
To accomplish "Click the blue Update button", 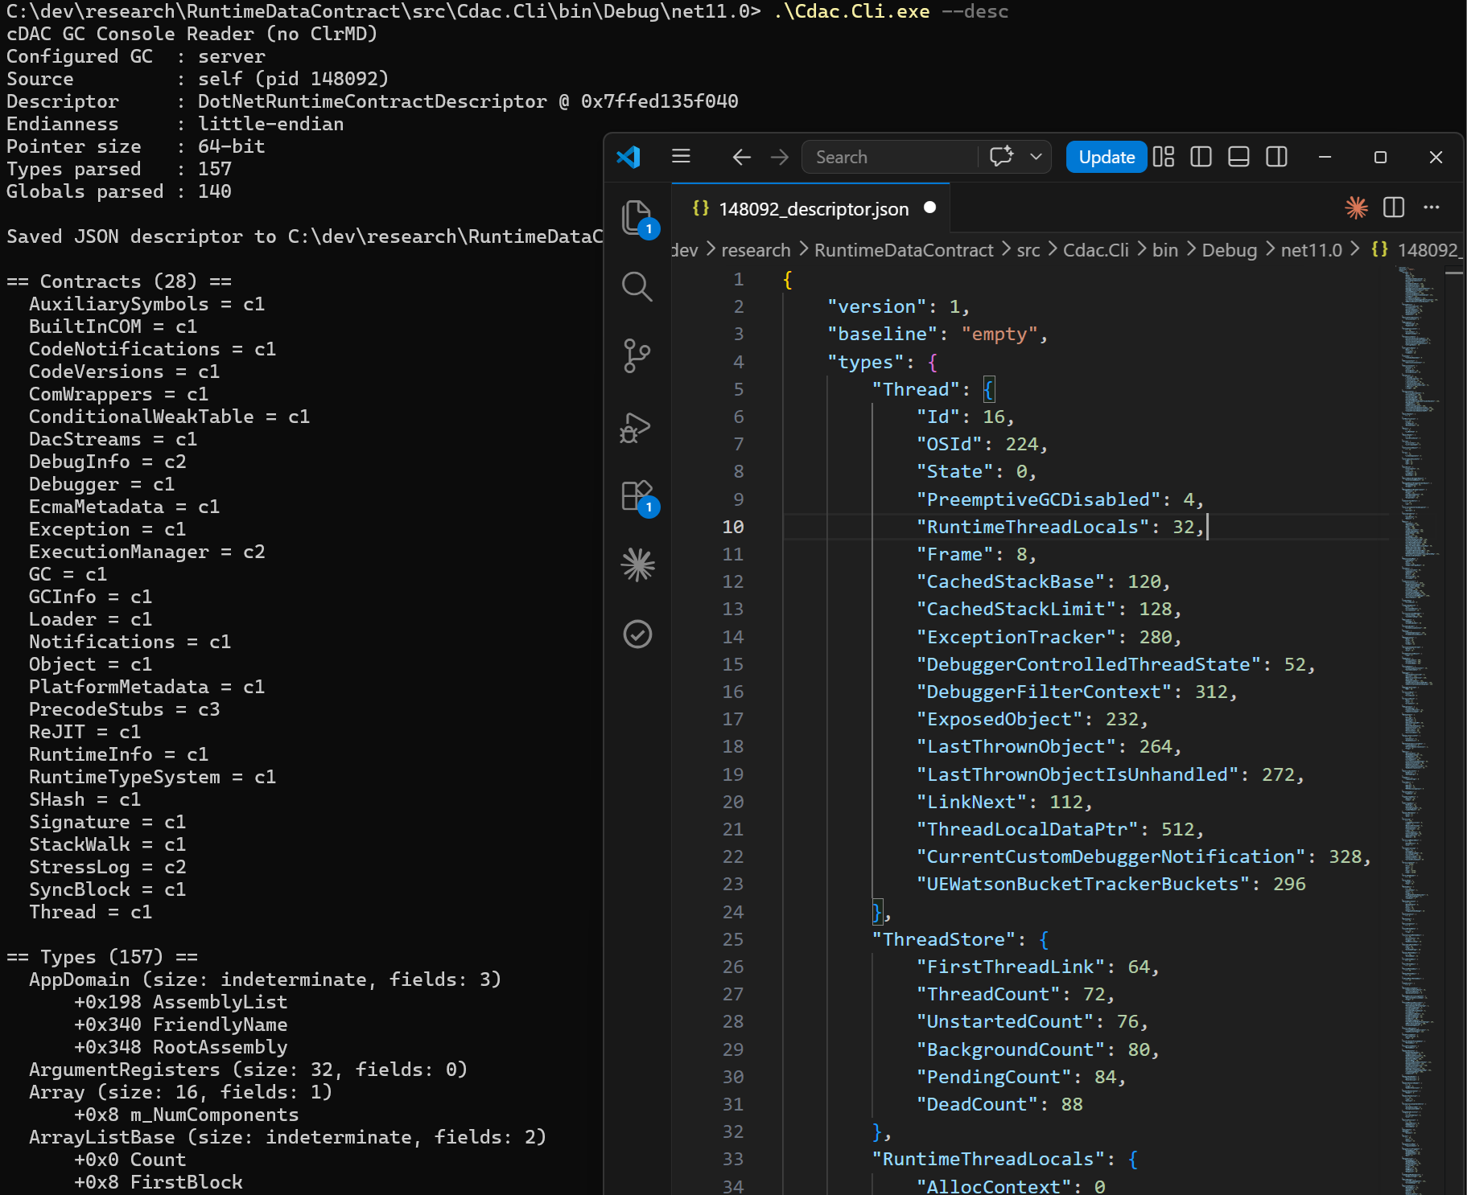I will tap(1106, 157).
